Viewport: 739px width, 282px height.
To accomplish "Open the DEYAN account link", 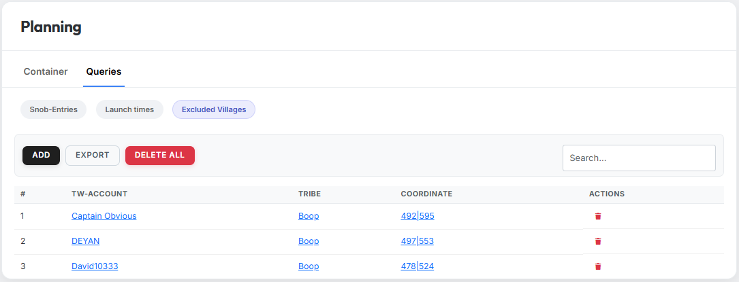I will coord(86,241).
